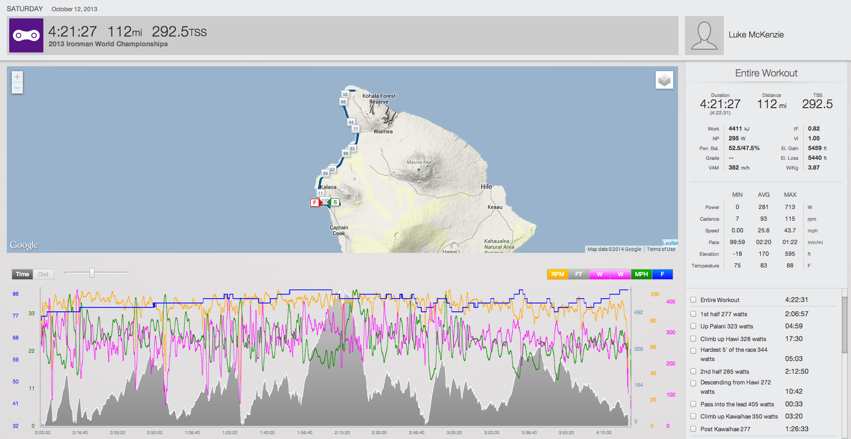Click the 2:12:50 lap duration
Screen dimensions: 851x439
pyautogui.click(x=796, y=371)
